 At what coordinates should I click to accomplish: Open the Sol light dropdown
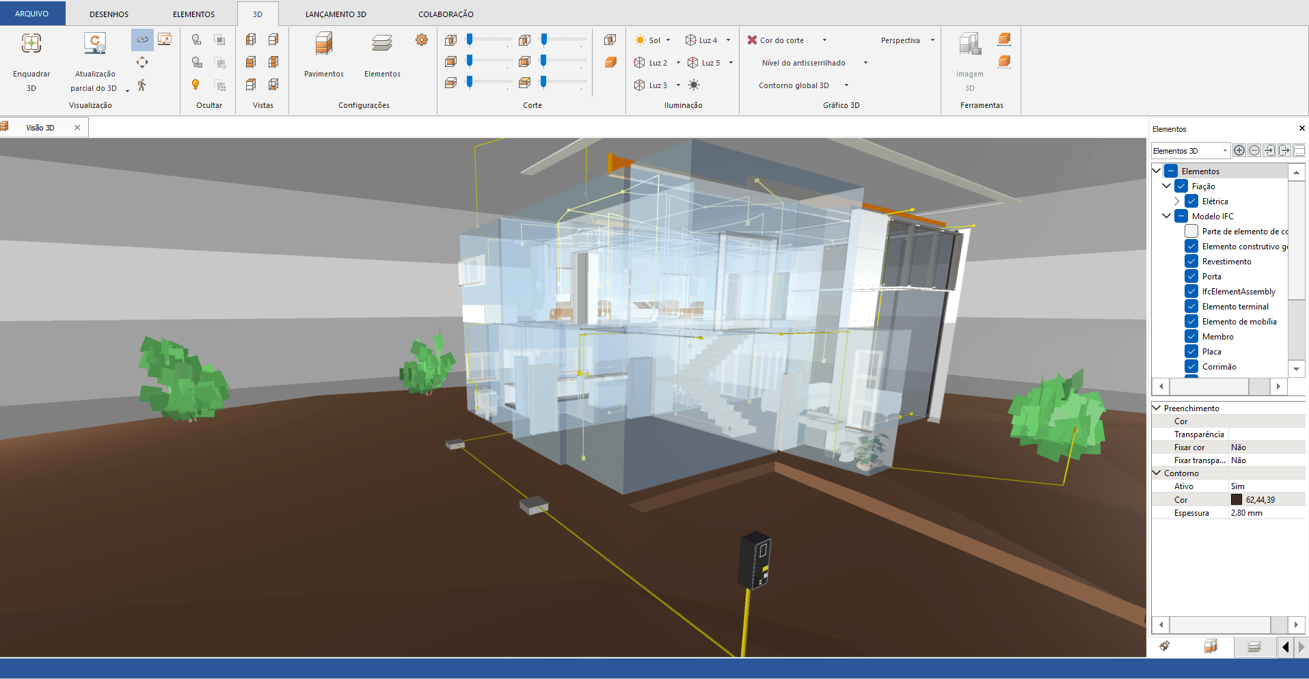click(668, 40)
